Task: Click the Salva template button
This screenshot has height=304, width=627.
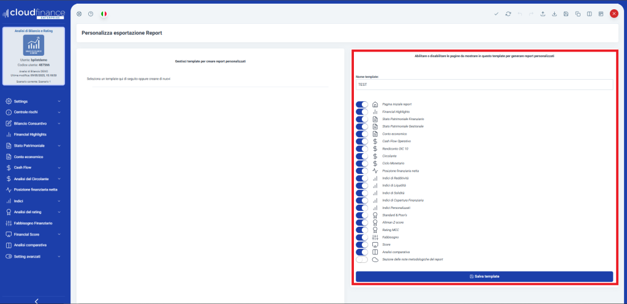Action: 484,276
